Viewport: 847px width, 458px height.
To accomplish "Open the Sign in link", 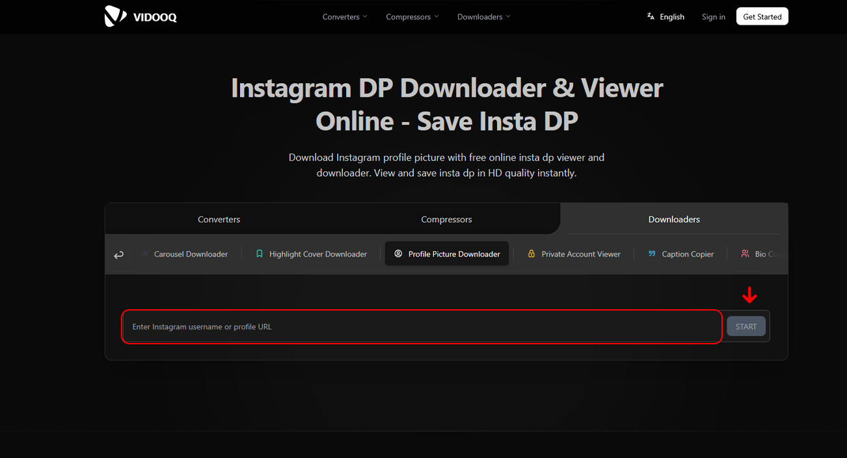I will click(713, 17).
